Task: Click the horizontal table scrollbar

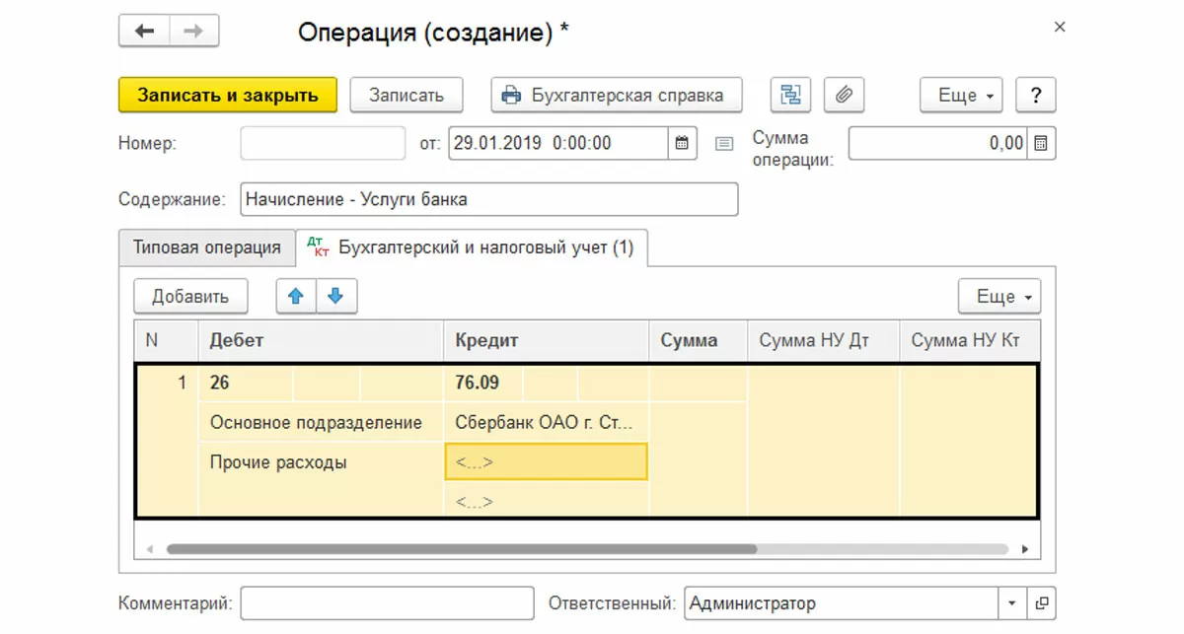Action: pos(461,549)
